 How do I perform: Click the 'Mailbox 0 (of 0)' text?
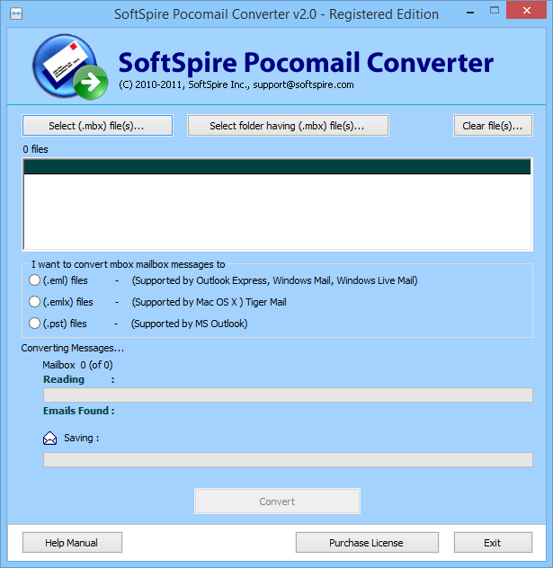point(77,365)
